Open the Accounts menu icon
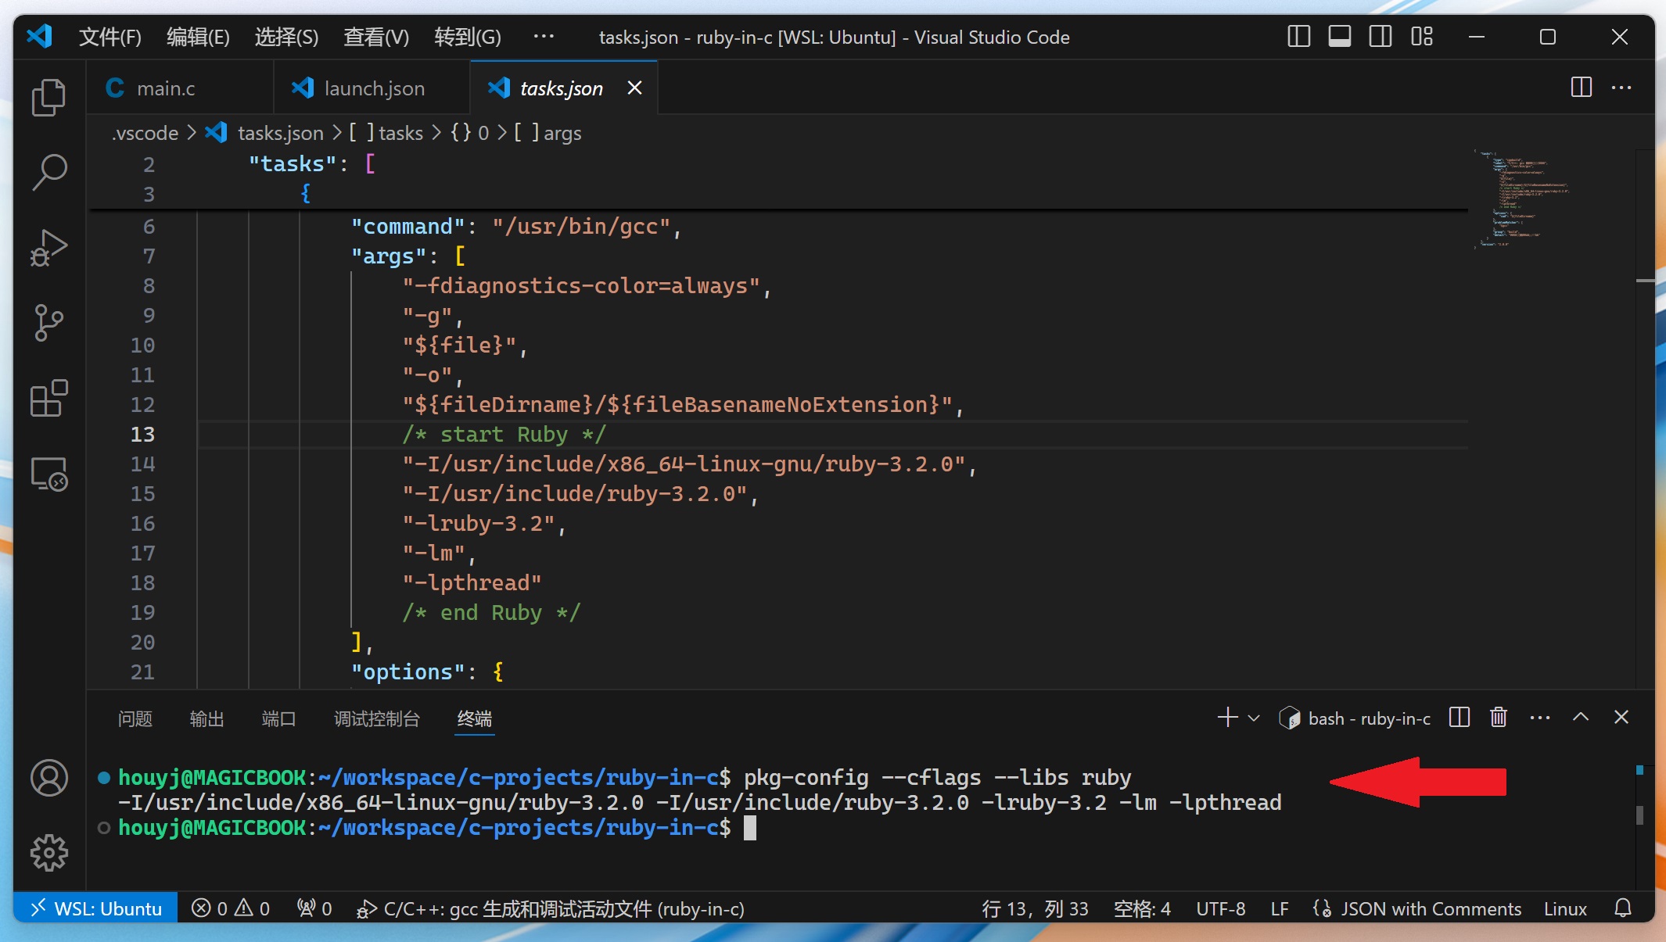 click(49, 778)
